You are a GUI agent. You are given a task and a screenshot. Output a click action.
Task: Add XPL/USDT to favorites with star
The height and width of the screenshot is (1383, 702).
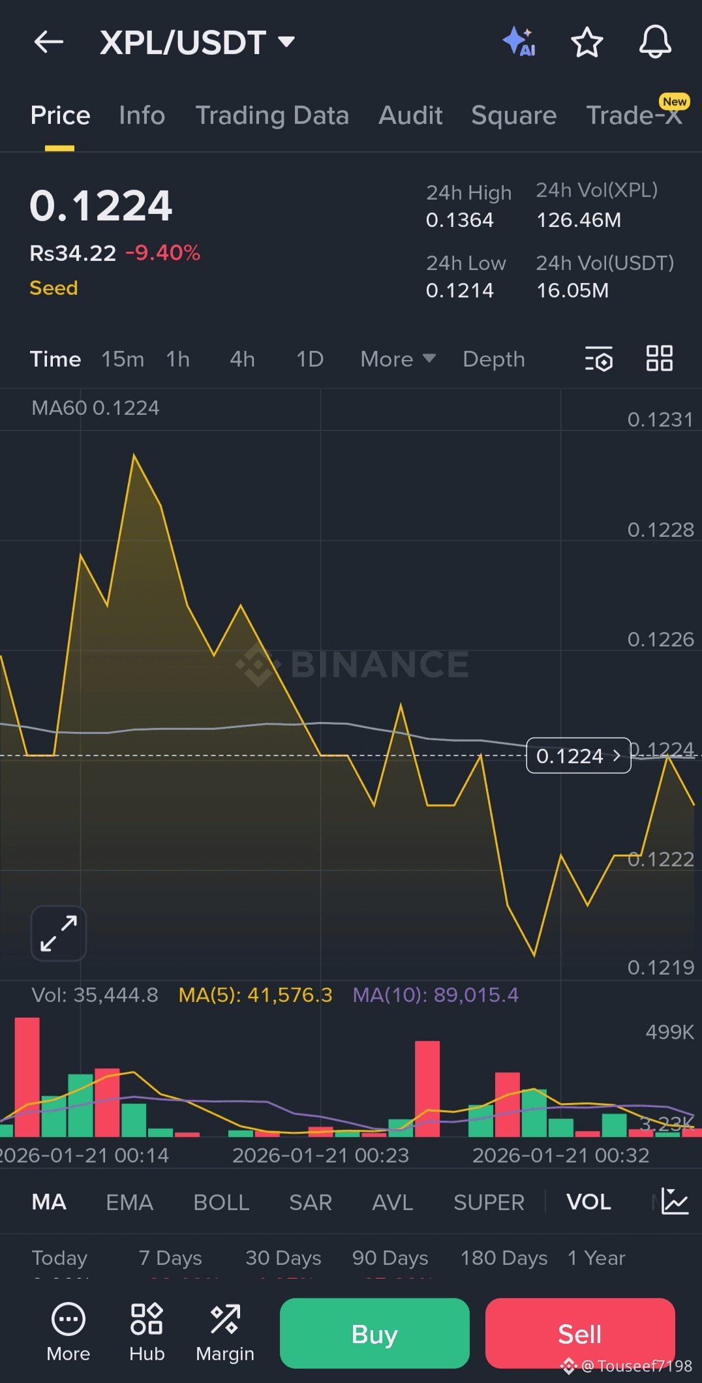pyautogui.click(x=587, y=42)
